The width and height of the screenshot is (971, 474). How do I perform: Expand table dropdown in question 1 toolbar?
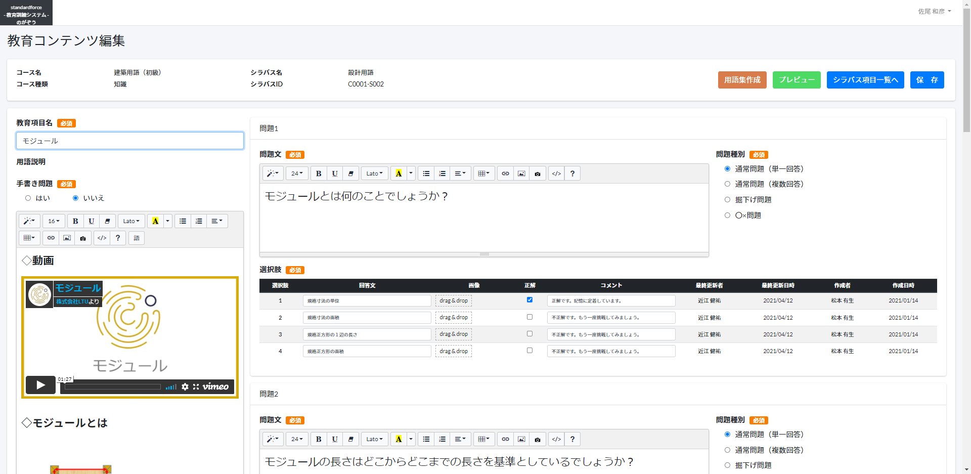(483, 174)
